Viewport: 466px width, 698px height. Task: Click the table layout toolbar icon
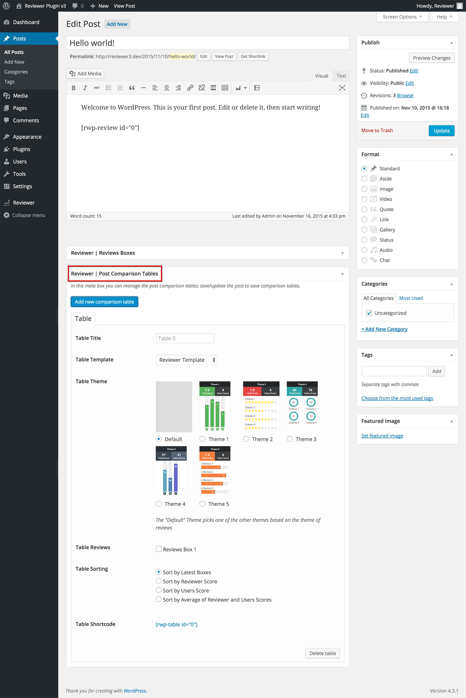coord(257,88)
